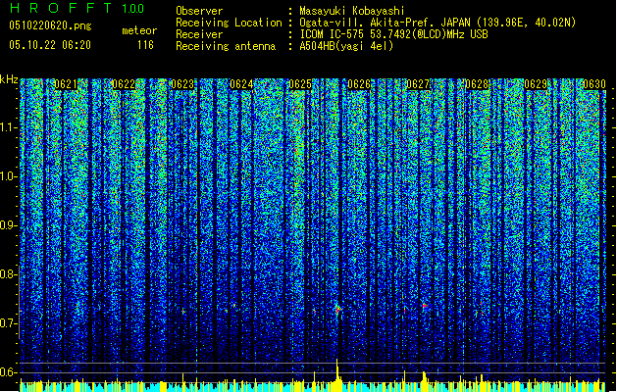Click the A504HB(yagi 4el) antenna value
Image resolution: width=617 pixels, height=392 pixels.
pos(346,46)
